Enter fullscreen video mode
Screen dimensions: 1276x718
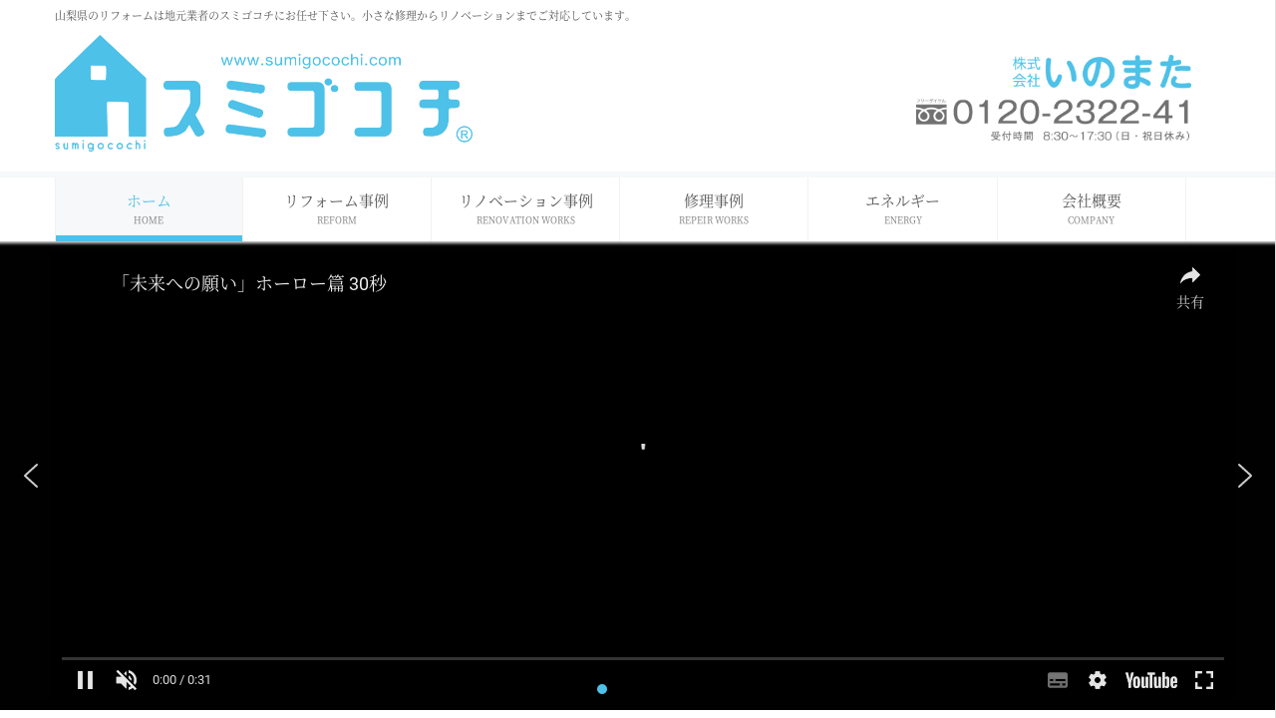pyautogui.click(x=1204, y=680)
